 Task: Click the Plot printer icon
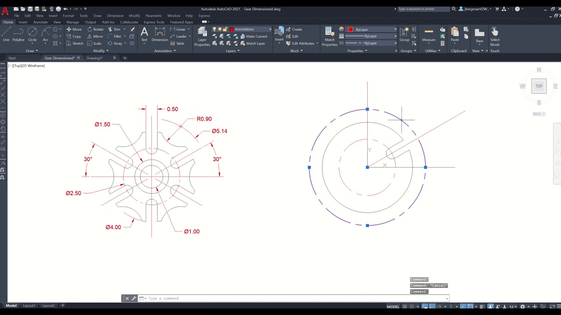(58, 9)
